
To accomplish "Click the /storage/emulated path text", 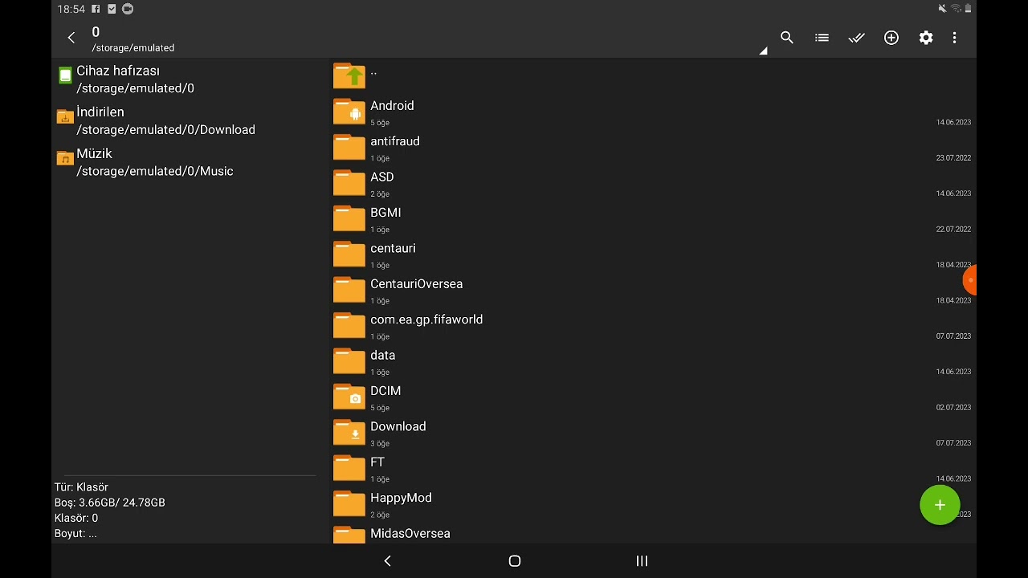I will (x=133, y=47).
